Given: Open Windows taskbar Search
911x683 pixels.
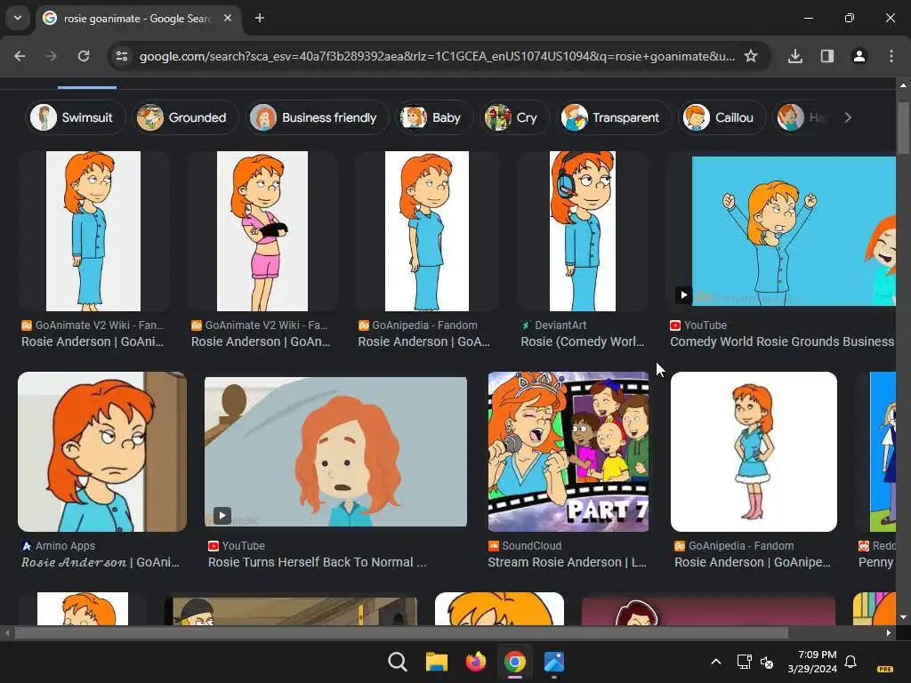Looking at the screenshot, I should pos(398,662).
